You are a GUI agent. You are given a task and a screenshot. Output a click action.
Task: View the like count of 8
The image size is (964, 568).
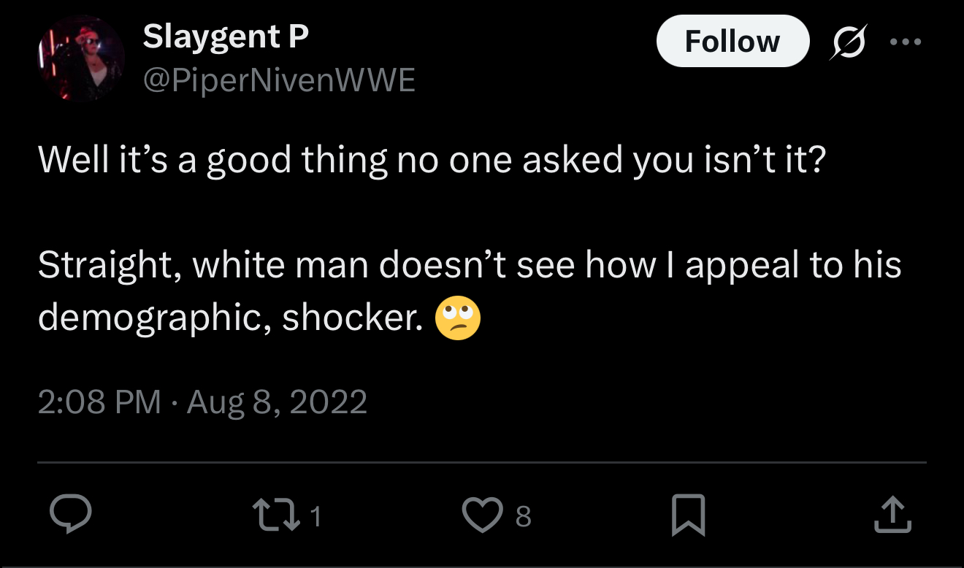coord(523,517)
